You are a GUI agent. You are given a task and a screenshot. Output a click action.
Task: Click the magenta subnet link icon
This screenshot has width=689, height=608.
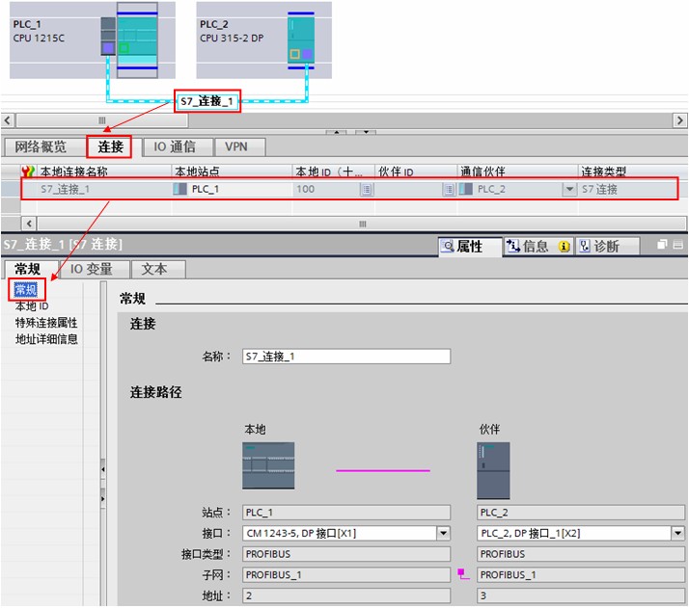pos(463,573)
